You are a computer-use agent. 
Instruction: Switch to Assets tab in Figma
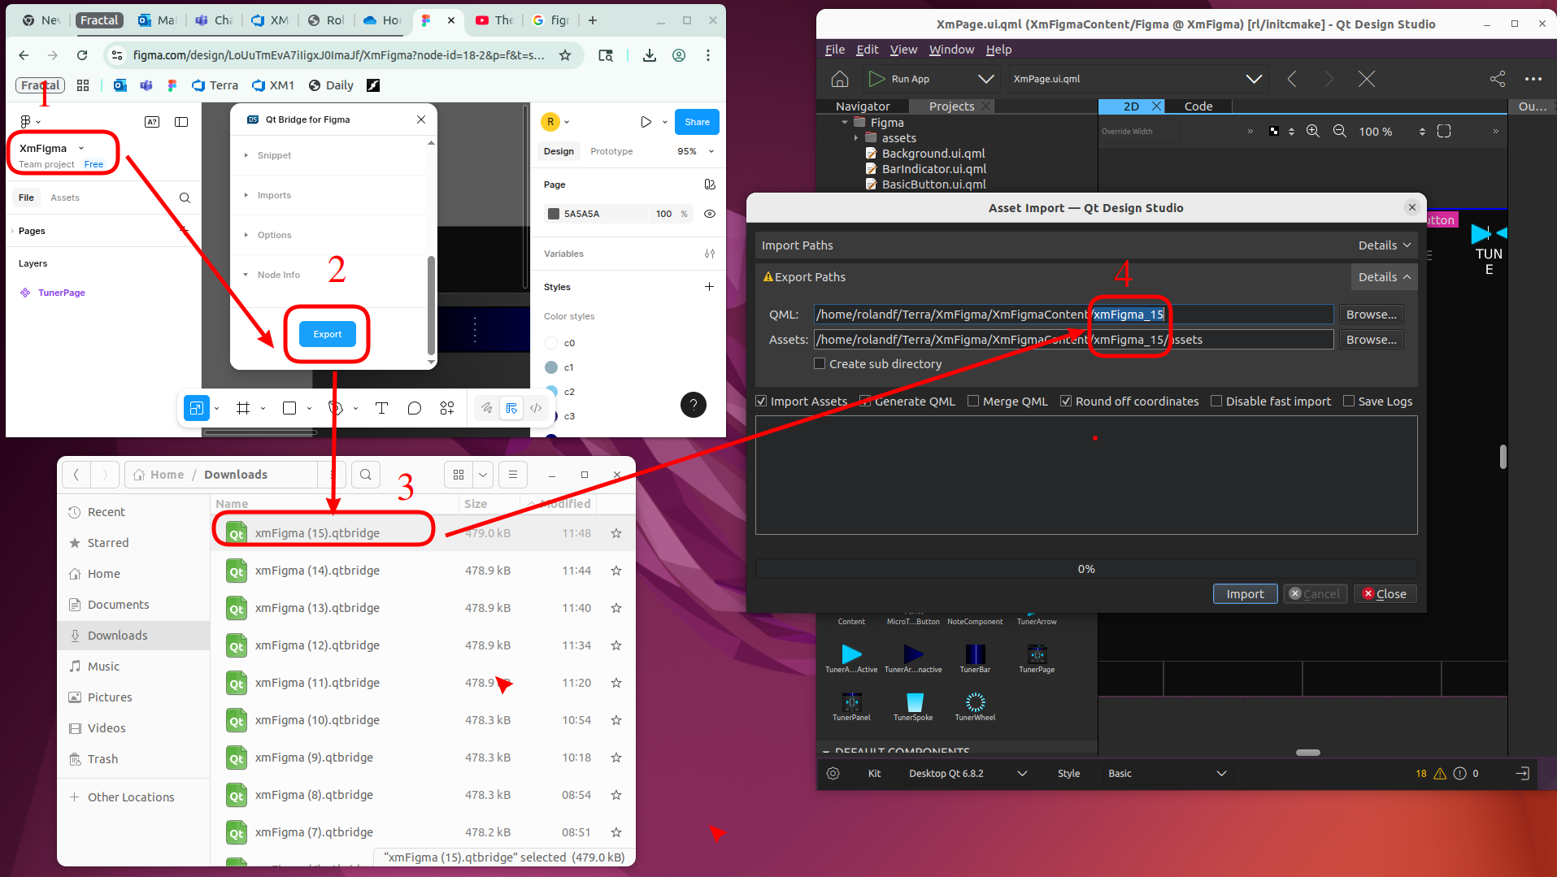click(65, 198)
